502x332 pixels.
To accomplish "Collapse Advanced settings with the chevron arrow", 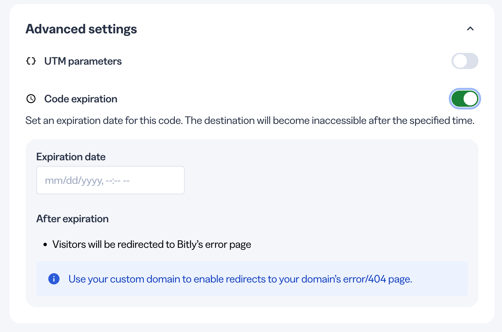I will (x=470, y=29).
